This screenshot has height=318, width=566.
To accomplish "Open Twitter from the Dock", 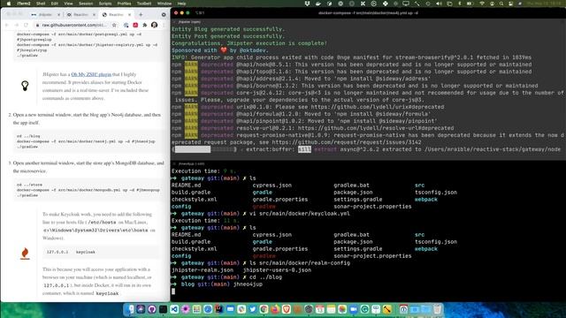I will 253,309.
